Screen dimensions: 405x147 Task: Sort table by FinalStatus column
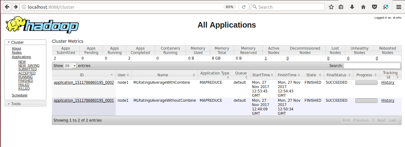pyautogui.click(x=338, y=75)
